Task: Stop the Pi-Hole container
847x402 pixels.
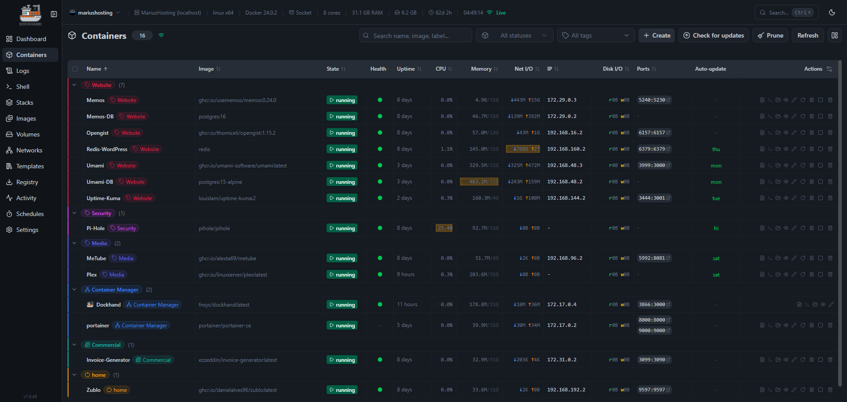Action: (x=820, y=228)
